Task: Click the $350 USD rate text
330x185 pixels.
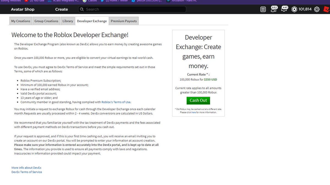Action: (x=210, y=79)
